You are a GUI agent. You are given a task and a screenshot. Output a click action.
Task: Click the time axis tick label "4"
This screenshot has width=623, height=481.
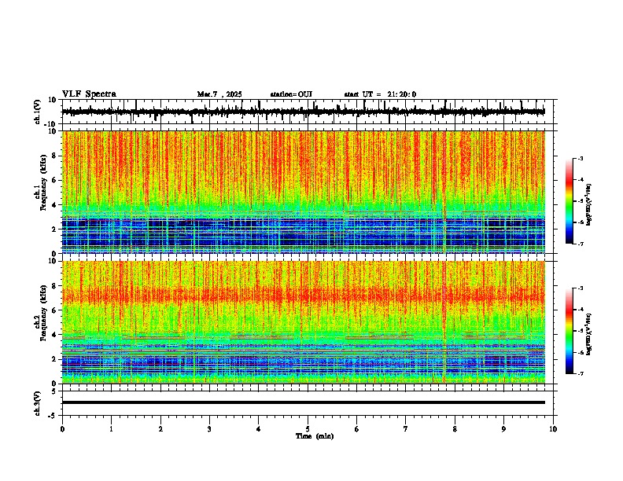tap(259, 429)
